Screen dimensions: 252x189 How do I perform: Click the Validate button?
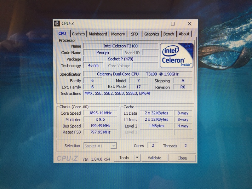(155, 158)
